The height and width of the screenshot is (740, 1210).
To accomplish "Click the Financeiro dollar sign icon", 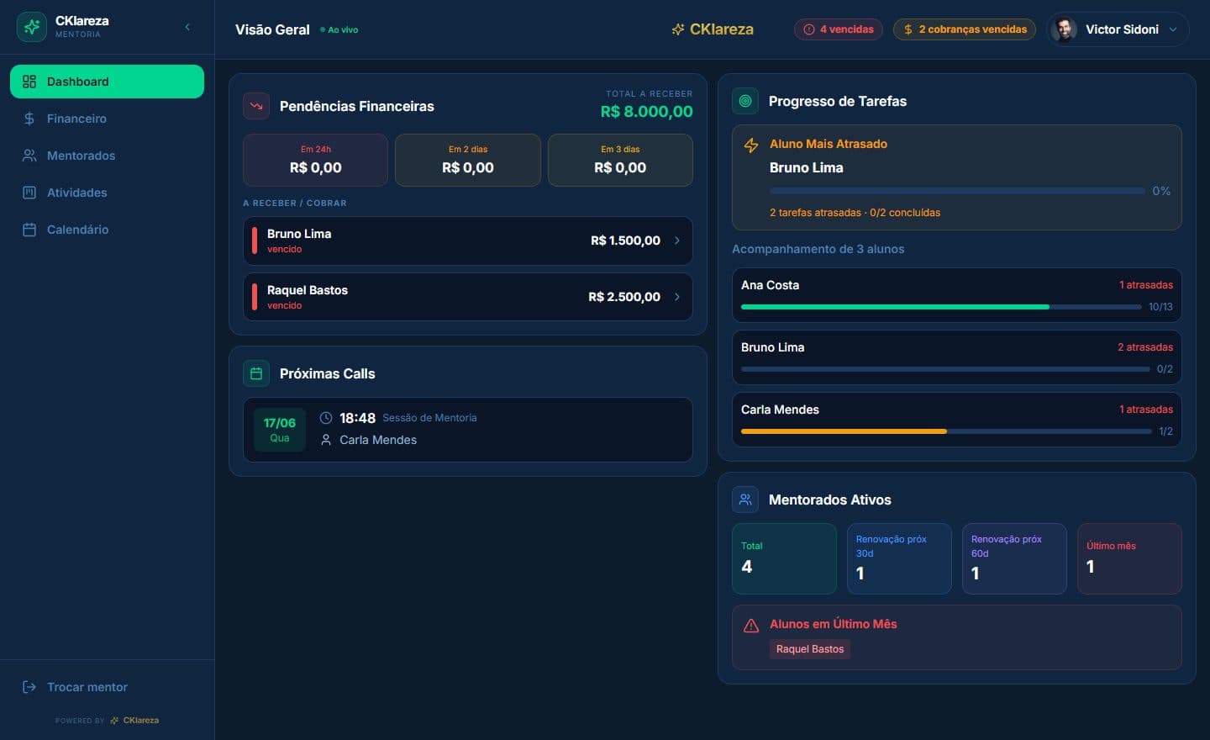I will click(29, 119).
